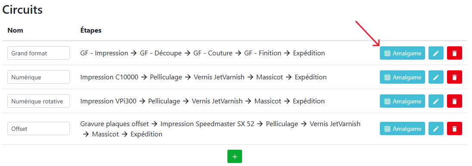Delete the Offset circuit via red trash icon
472x166 pixels.
click(x=454, y=129)
